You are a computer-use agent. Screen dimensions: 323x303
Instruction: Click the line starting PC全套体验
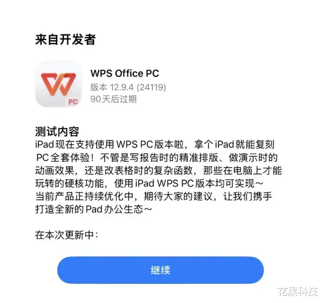point(157,158)
